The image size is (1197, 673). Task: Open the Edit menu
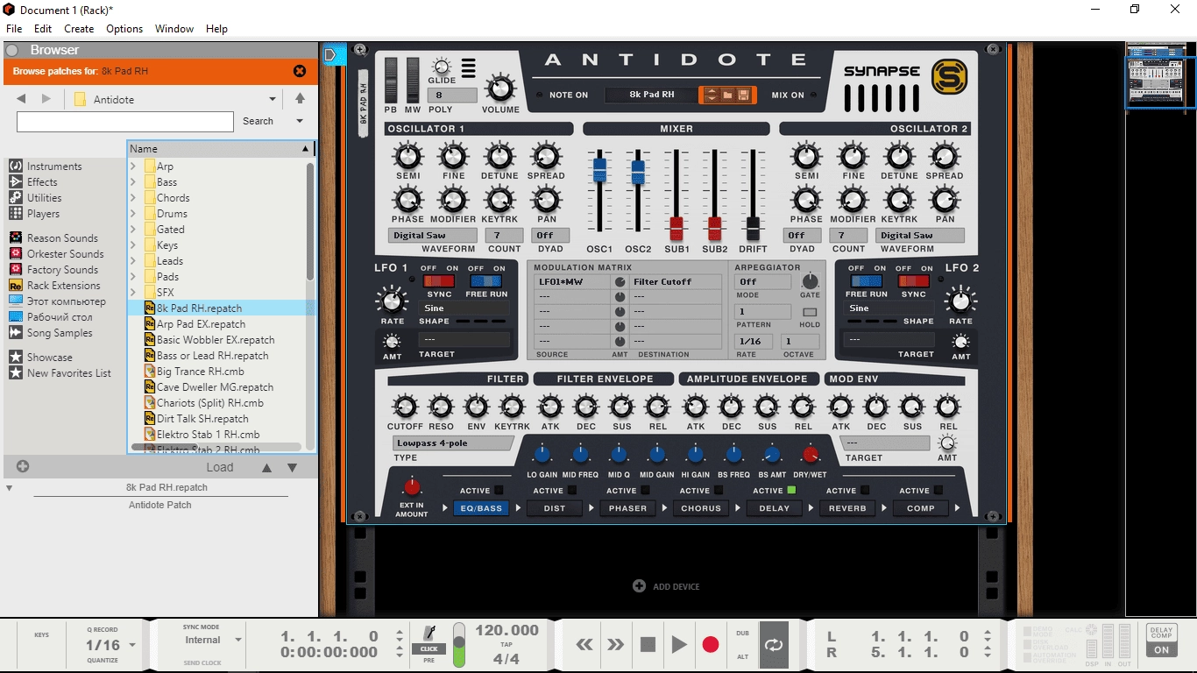(43, 29)
